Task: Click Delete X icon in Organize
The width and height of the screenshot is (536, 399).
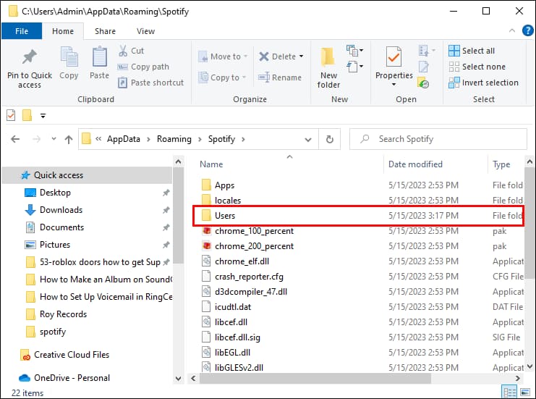Action: pos(264,56)
